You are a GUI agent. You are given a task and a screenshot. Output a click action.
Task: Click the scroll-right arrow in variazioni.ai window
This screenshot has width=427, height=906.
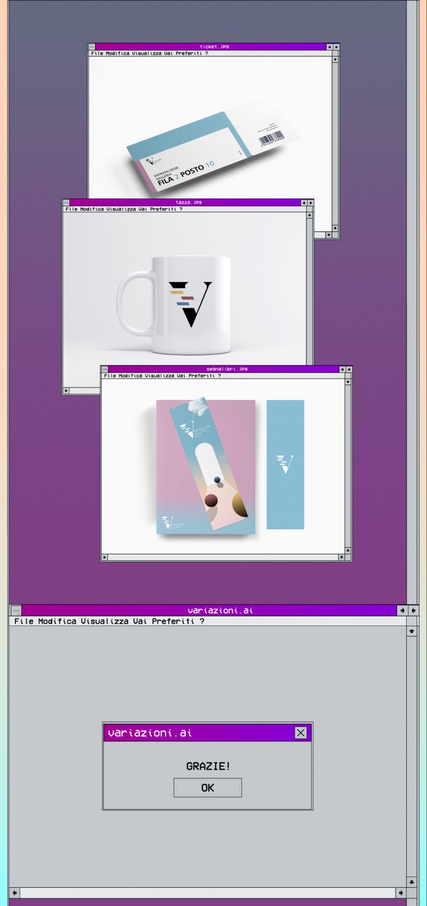(x=401, y=893)
